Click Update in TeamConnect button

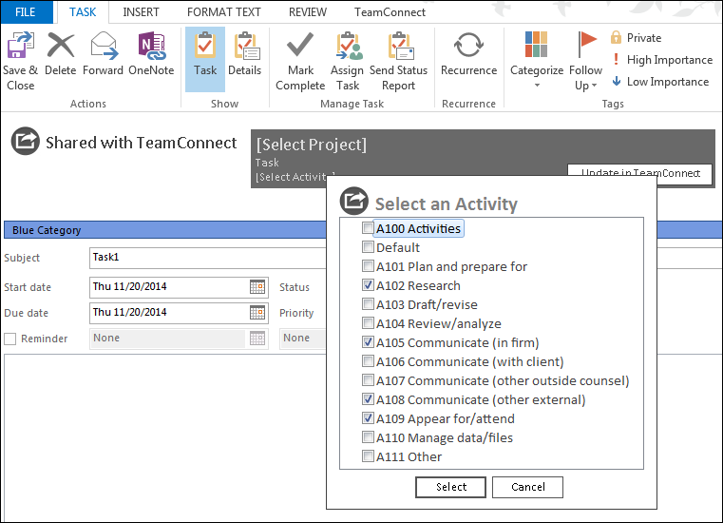click(640, 174)
